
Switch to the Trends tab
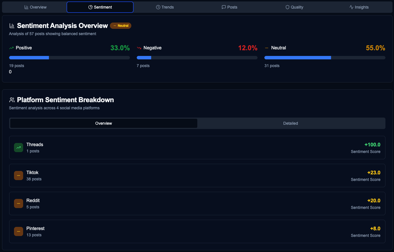pos(165,7)
